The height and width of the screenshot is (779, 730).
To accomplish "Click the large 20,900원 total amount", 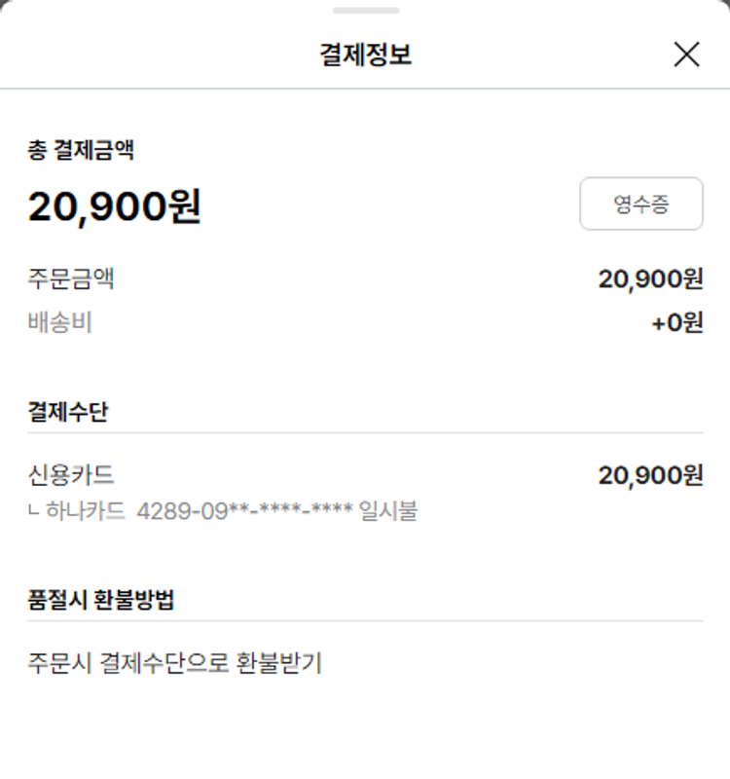I will coord(114,206).
